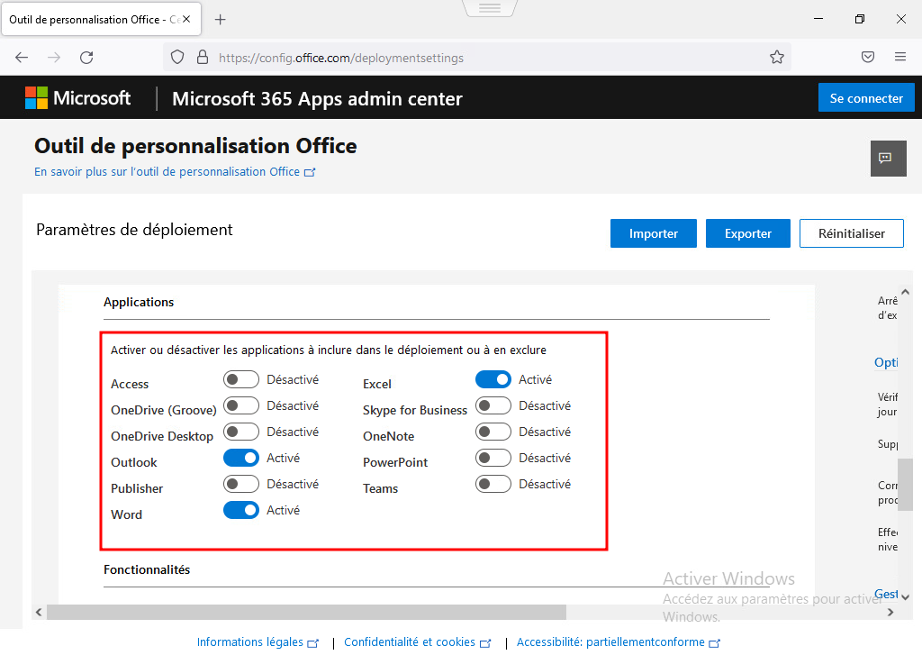The height and width of the screenshot is (655, 922).
Task: Bookmark this page with star icon
Action: tap(777, 57)
